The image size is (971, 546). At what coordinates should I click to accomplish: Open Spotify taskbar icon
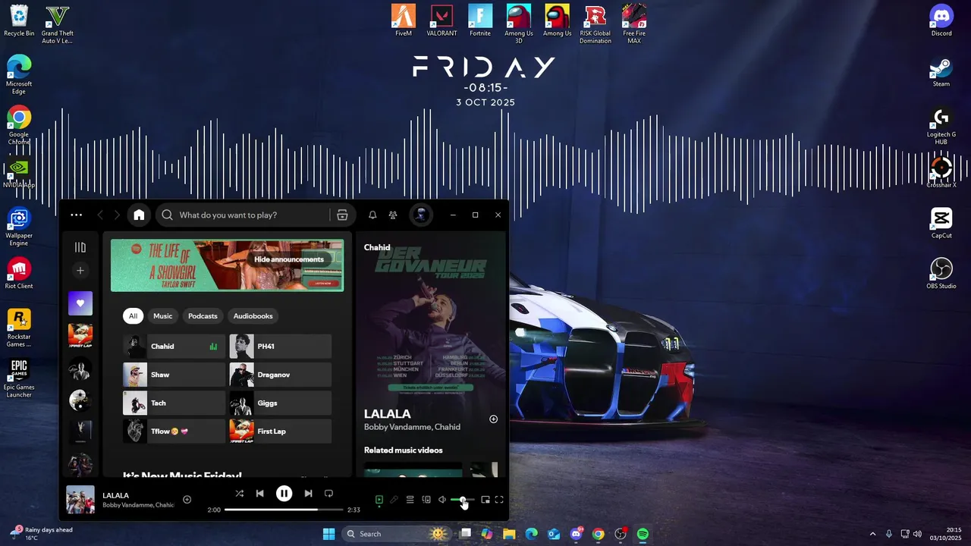click(643, 534)
